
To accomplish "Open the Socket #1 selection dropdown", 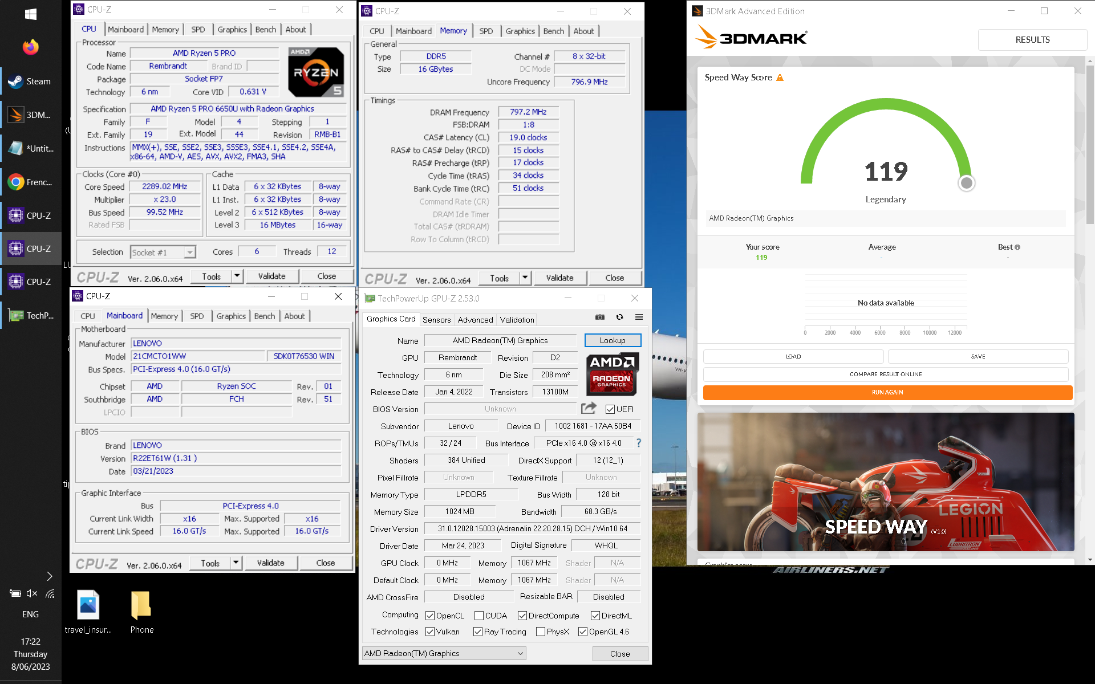I will (x=163, y=252).
